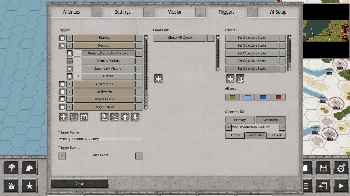Click the exit door icon
This screenshot has height=196, width=350.
(323, 186)
